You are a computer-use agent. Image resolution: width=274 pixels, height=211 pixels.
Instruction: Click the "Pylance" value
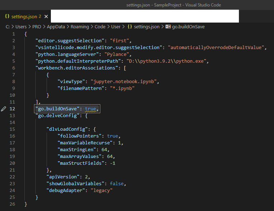(117, 54)
